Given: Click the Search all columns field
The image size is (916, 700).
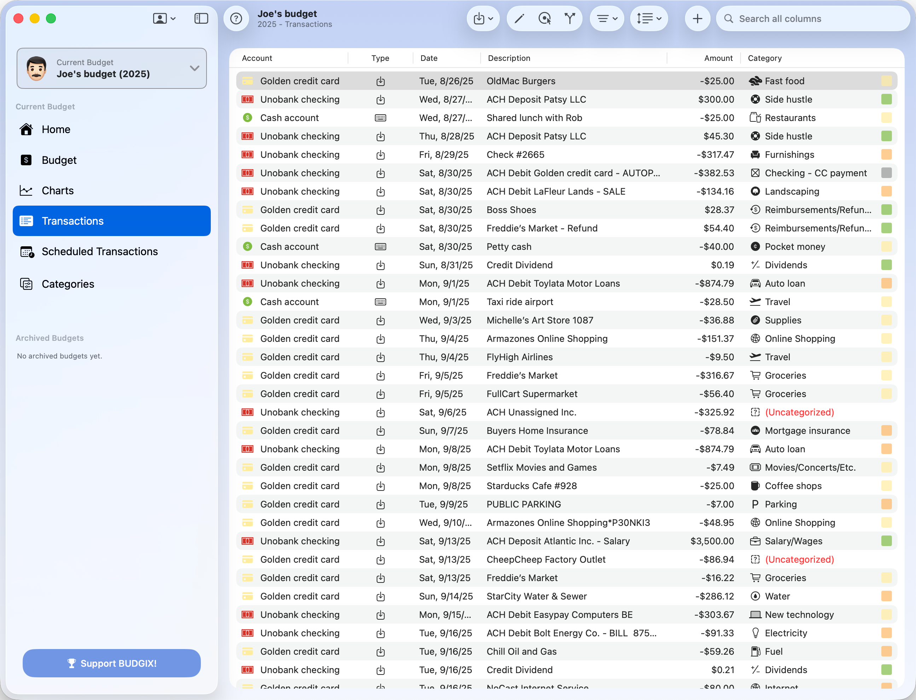Looking at the screenshot, I should click(812, 18).
